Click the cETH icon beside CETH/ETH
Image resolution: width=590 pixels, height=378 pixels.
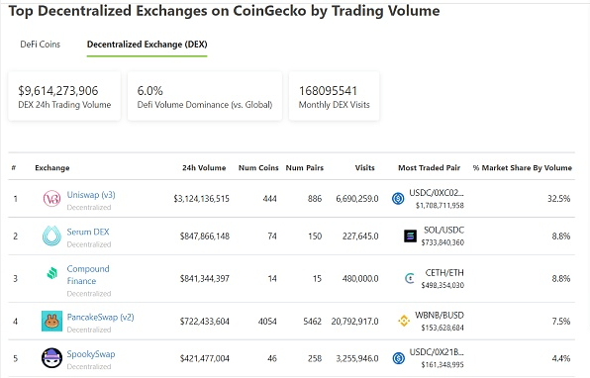(410, 278)
